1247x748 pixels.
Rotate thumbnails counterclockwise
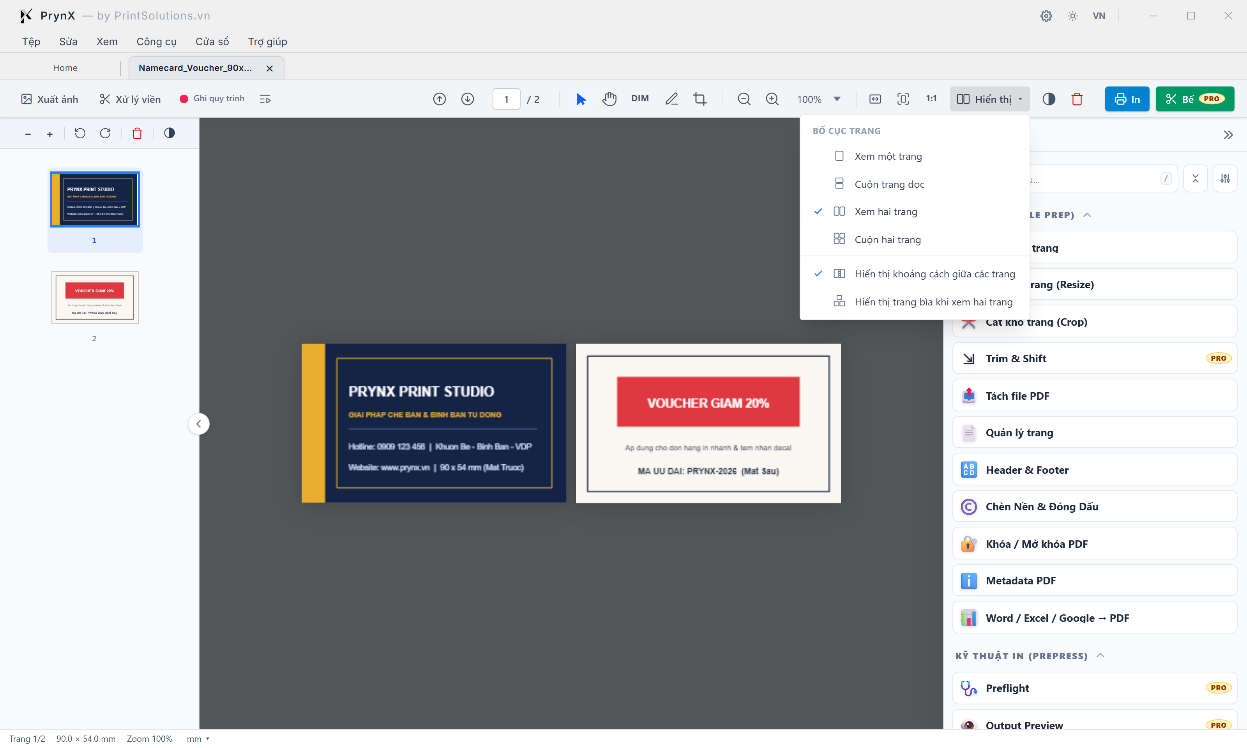(80, 133)
